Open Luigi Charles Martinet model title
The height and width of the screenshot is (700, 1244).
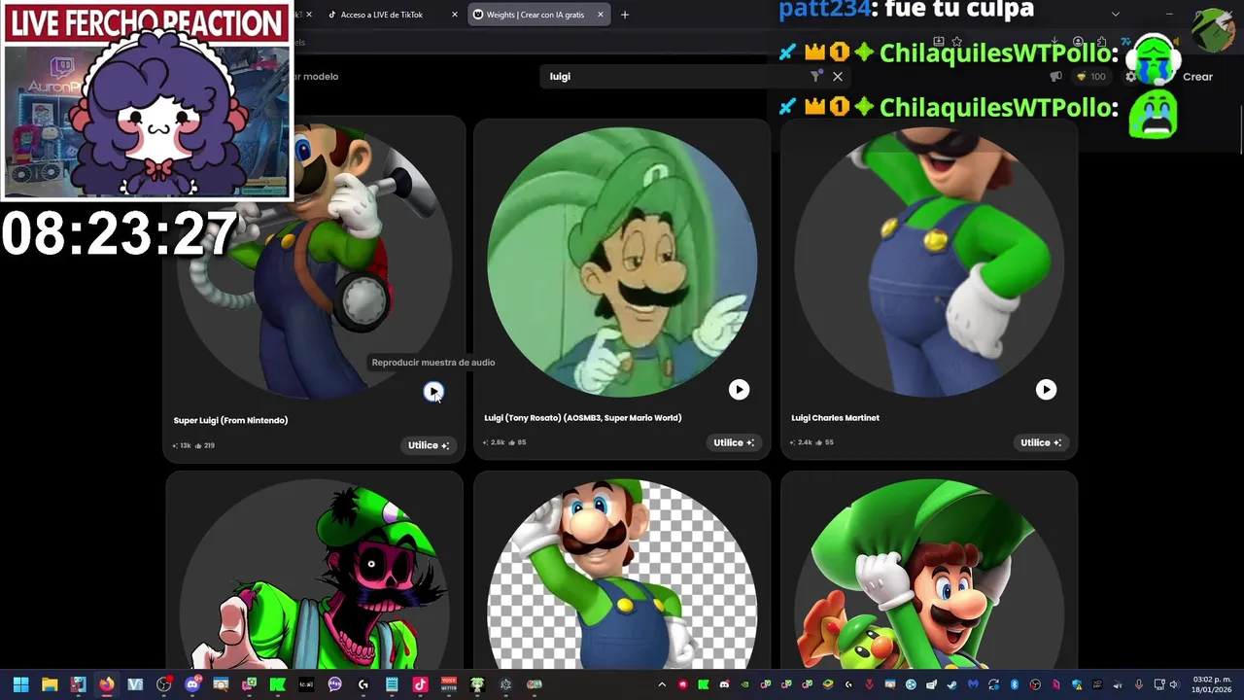coord(835,418)
